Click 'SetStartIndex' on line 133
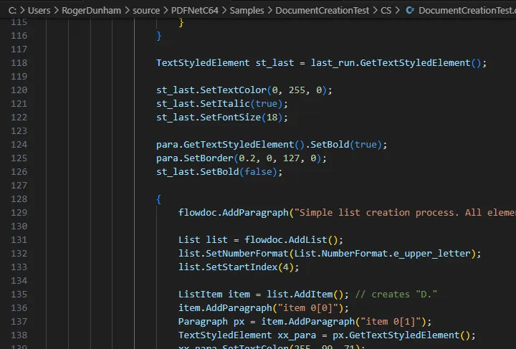The width and height of the screenshot is (516, 349). click(x=242, y=267)
